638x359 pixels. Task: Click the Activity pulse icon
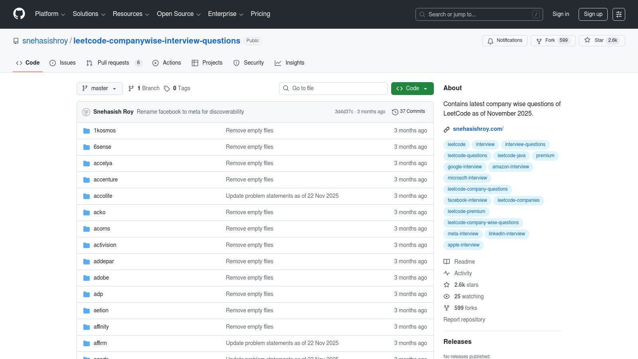[447, 273]
